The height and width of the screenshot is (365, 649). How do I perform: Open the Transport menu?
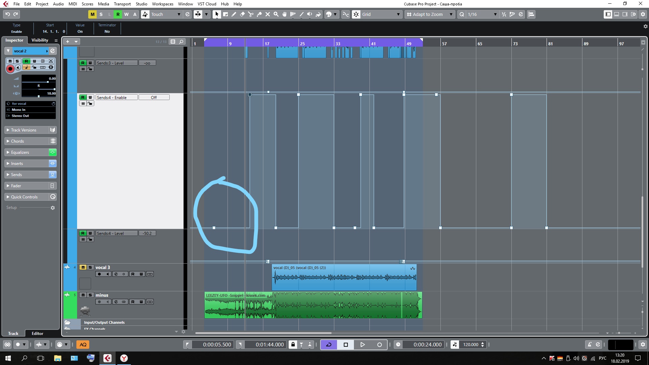point(122,4)
